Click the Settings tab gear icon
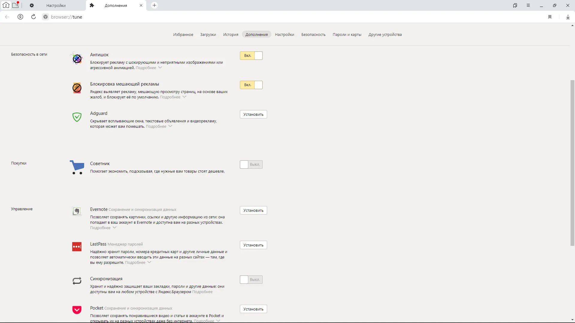This screenshot has width=575, height=323. coord(32,5)
